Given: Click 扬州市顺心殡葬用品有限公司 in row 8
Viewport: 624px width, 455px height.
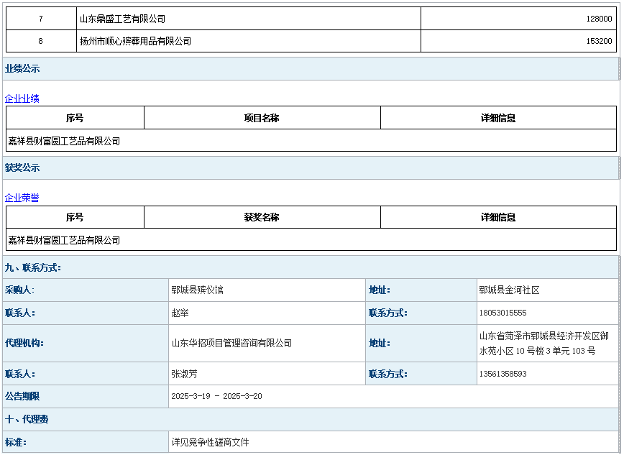Looking at the screenshot, I should (x=135, y=42).
